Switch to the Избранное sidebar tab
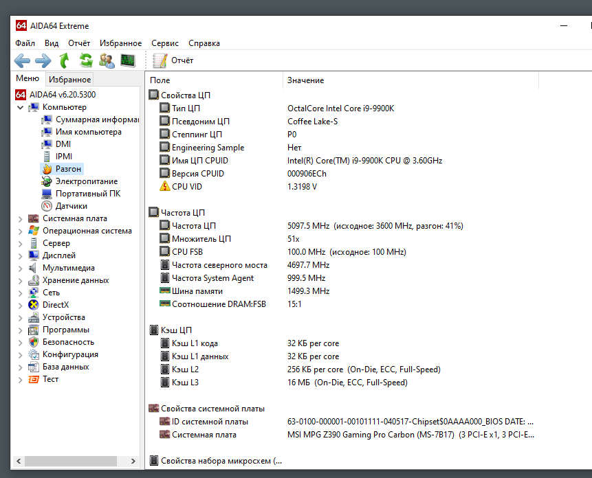The image size is (592, 478). pos(70,80)
